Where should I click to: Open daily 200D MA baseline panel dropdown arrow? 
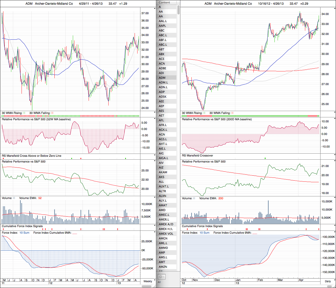[335, 119]
